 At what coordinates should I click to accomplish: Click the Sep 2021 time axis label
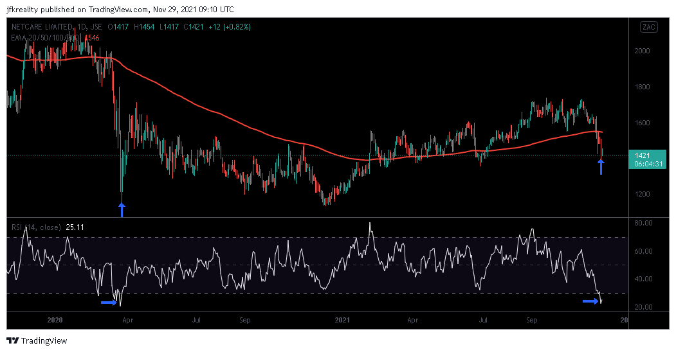click(x=532, y=320)
